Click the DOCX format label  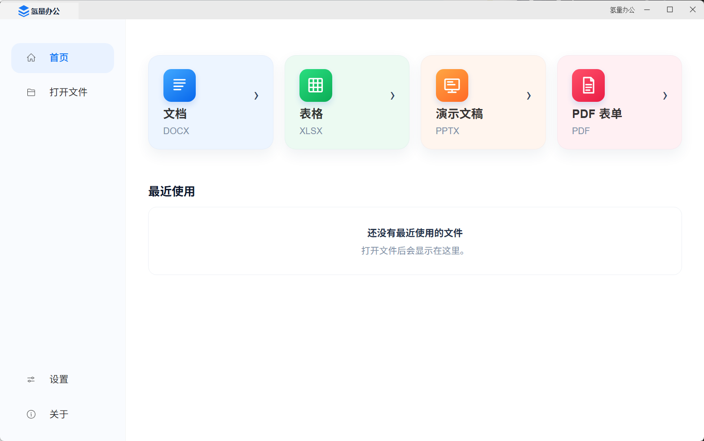176,131
